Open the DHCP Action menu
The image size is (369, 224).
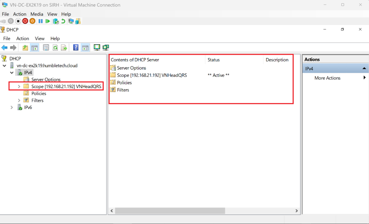tap(22, 39)
